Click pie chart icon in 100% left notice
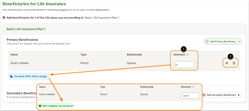 [x=11, y=76]
